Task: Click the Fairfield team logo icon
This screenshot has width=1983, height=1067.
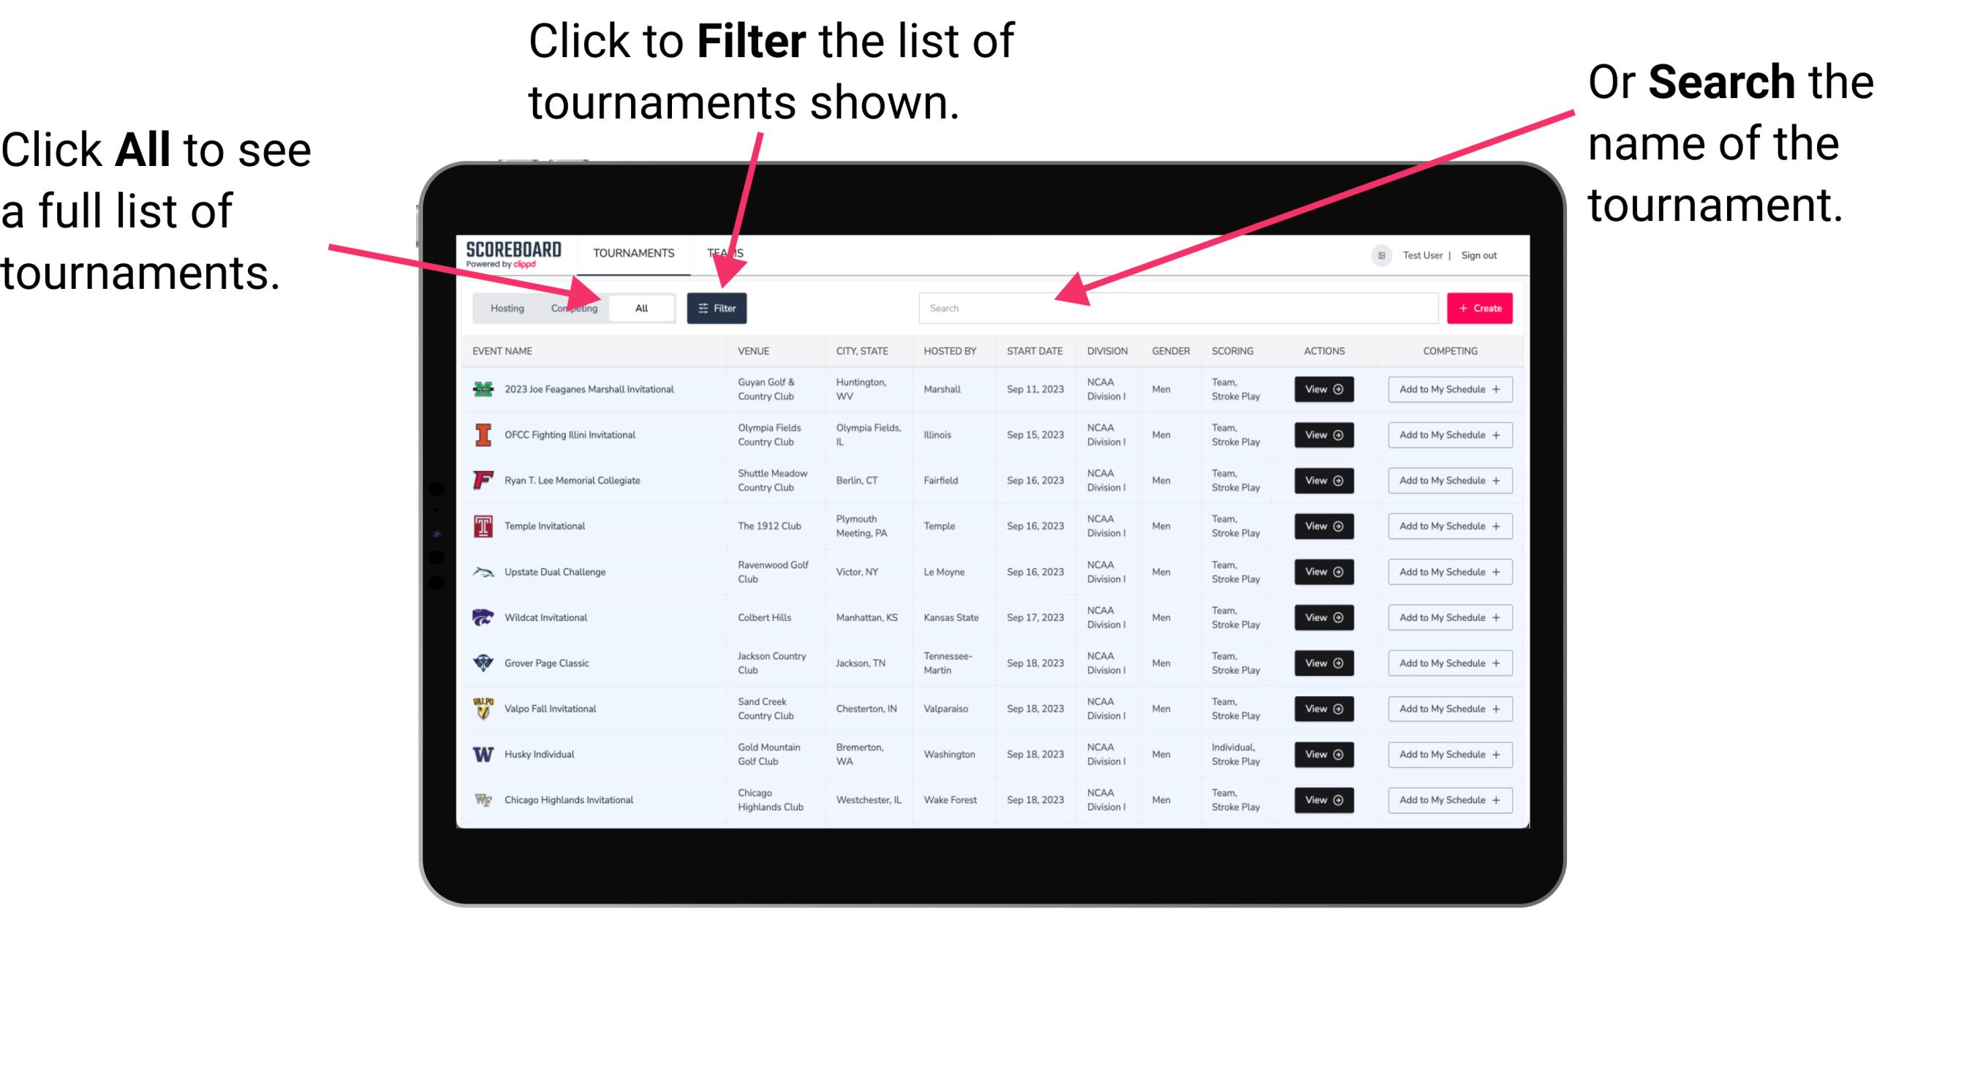Action: click(480, 480)
